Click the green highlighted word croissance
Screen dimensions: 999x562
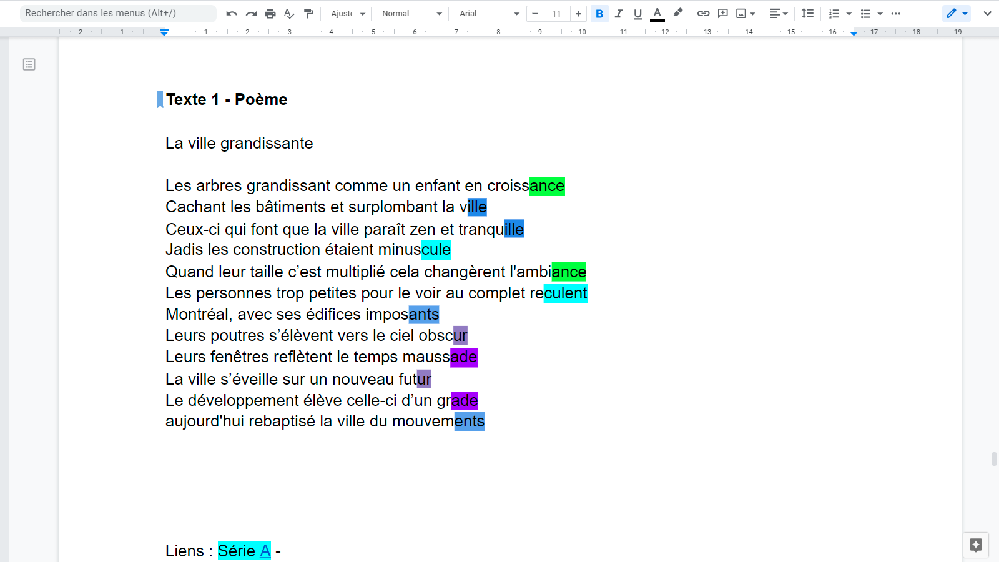tap(526, 185)
